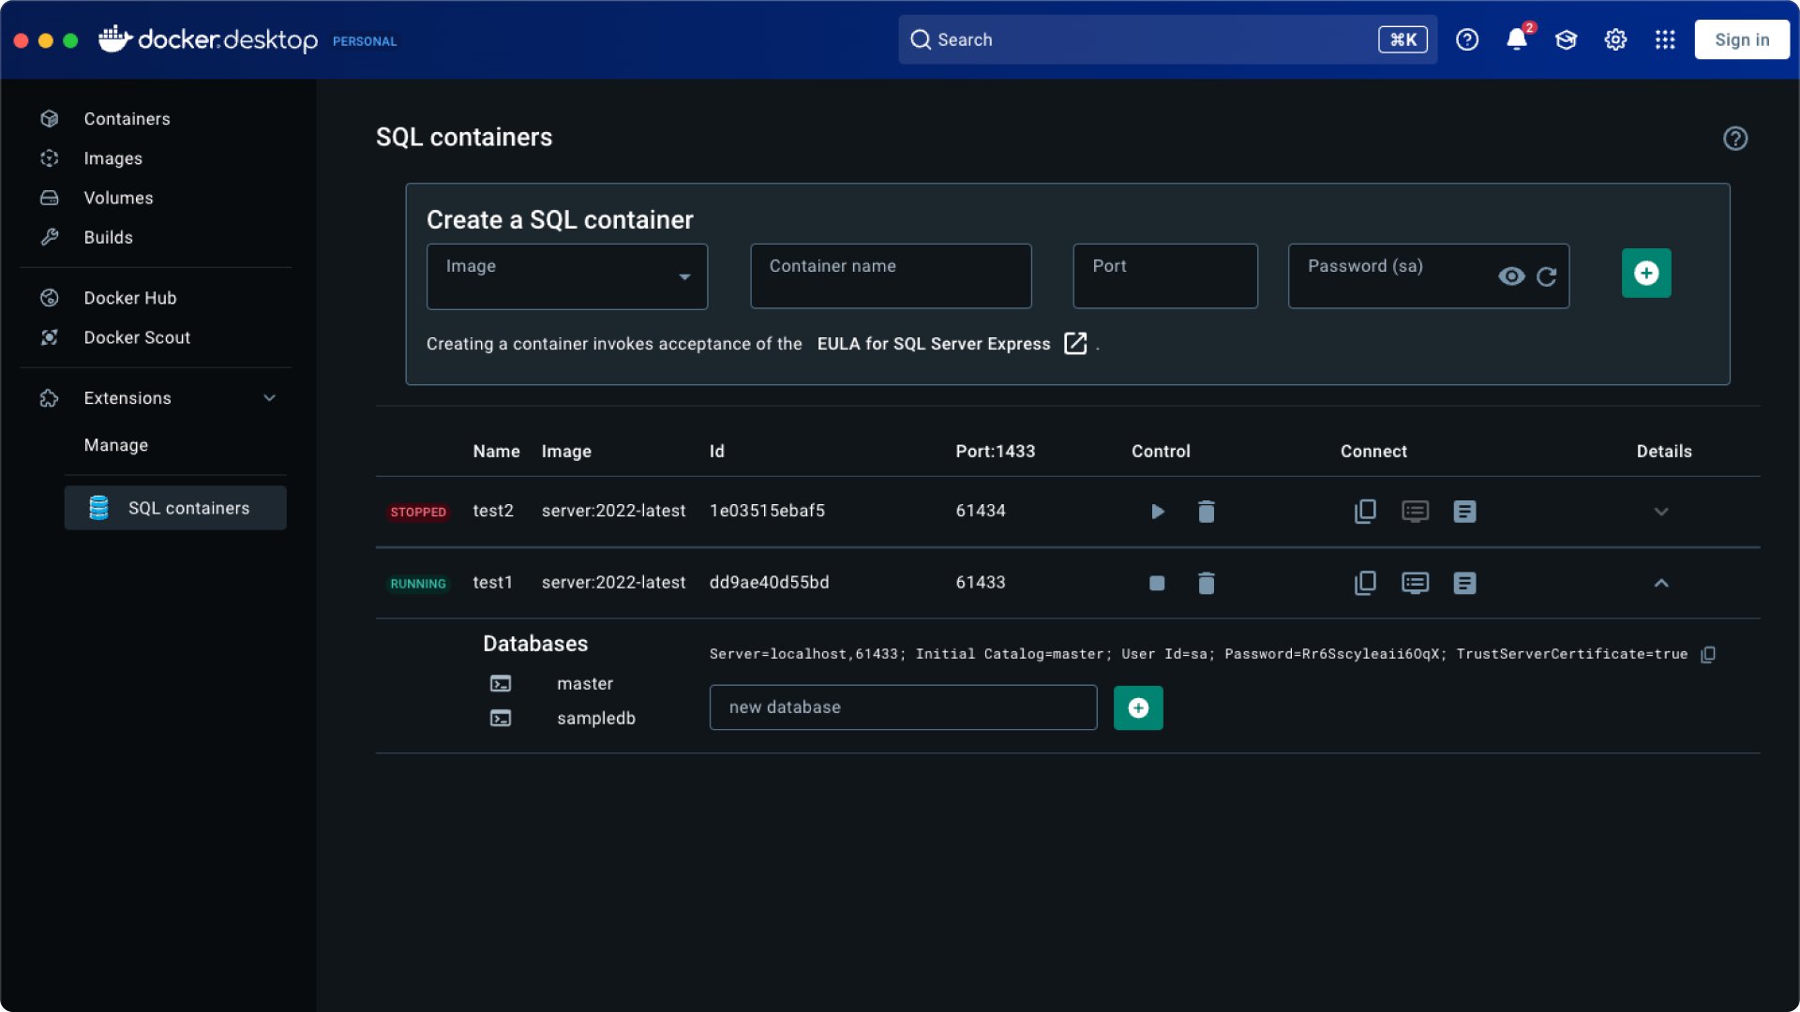Viewport: 1800px width, 1012px height.
Task: Open the Containers section in sidebar
Action: (x=127, y=119)
